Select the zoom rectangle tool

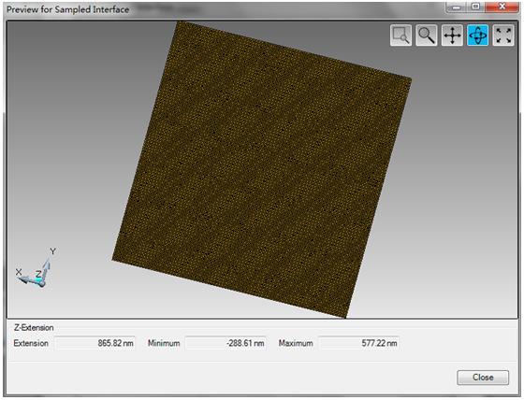click(x=400, y=36)
